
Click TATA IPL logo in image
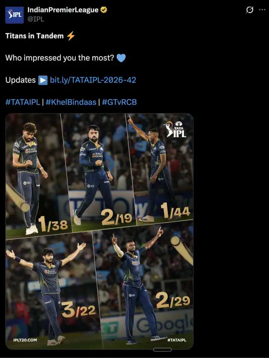[x=175, y=129]
